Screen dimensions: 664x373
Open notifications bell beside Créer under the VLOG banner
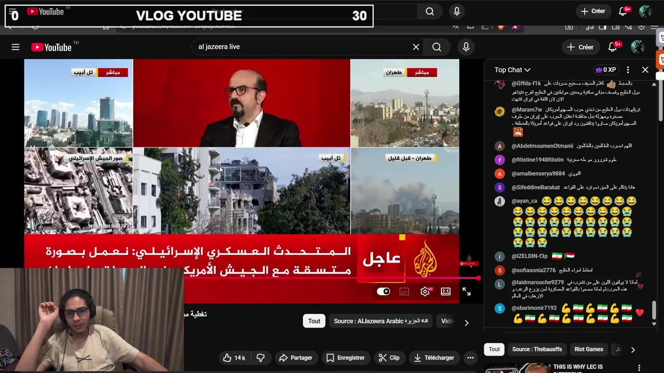pyautogui.click(x=614, y=47)
